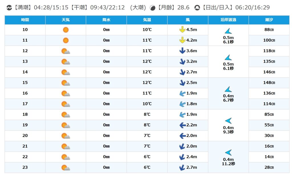Click the partly cloudy icon at hour 12
The image size is (292, 176).
pos(66,51)
